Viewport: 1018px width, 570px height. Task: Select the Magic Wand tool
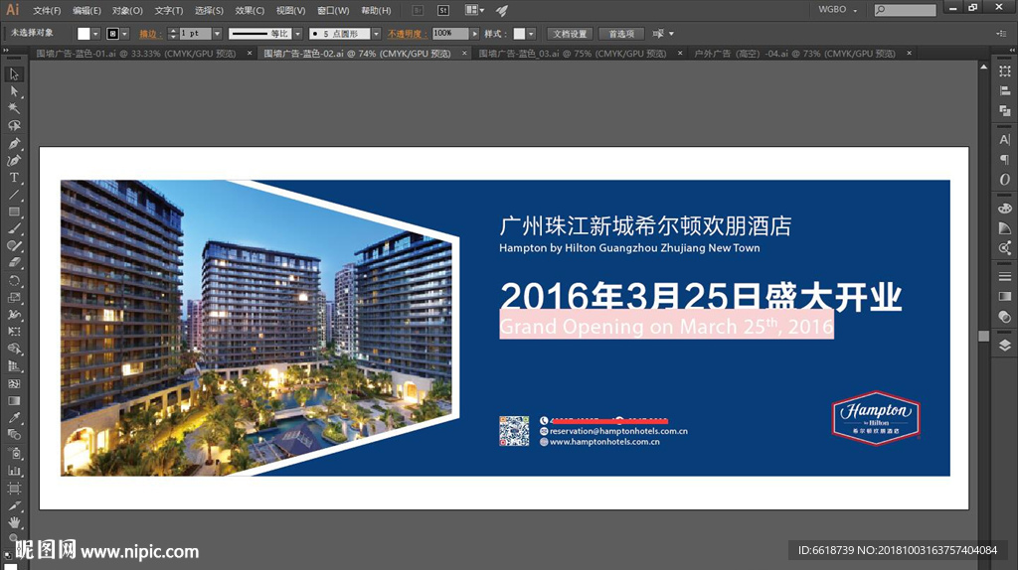14,108
